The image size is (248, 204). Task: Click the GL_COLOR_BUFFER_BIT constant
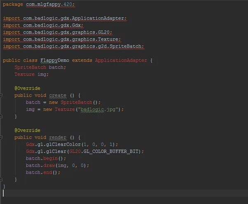click(x=111, y=151)
